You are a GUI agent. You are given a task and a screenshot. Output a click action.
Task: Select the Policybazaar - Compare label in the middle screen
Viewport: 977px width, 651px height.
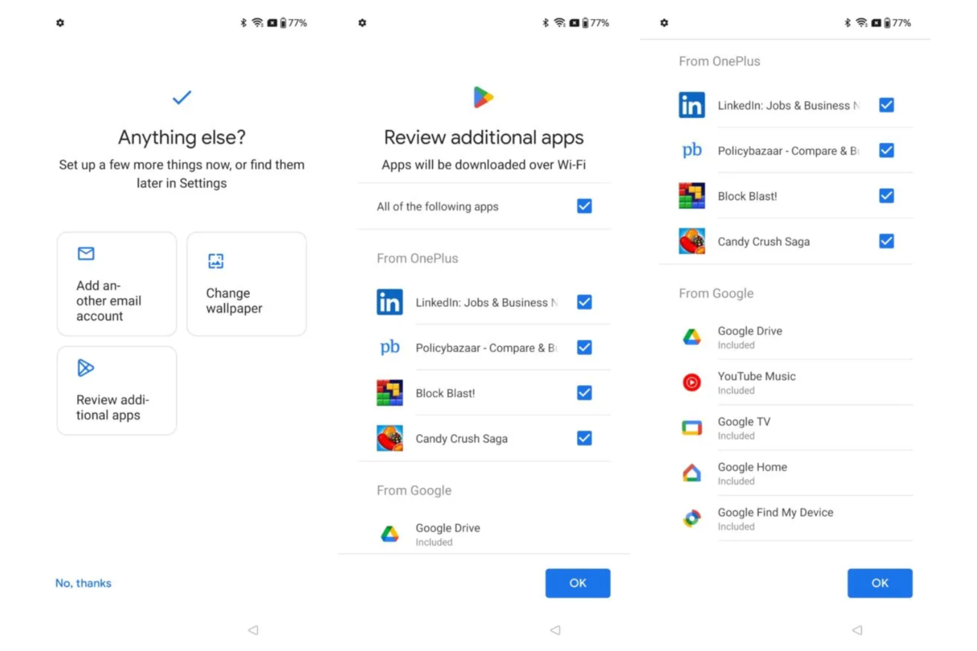[486, 348]
